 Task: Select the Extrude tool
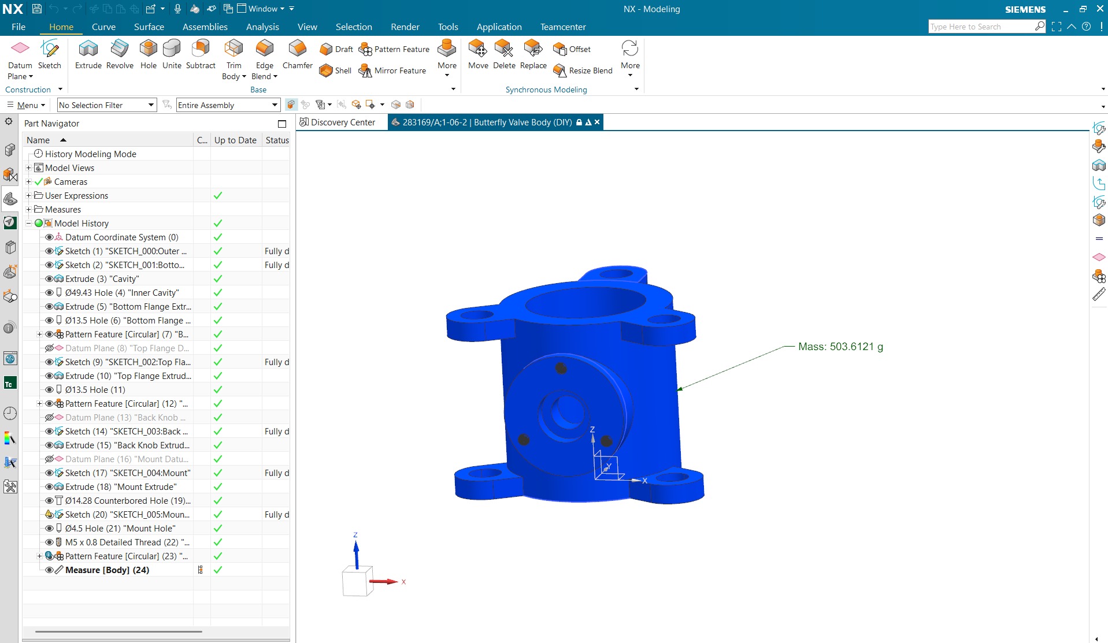tap(88, 55)
